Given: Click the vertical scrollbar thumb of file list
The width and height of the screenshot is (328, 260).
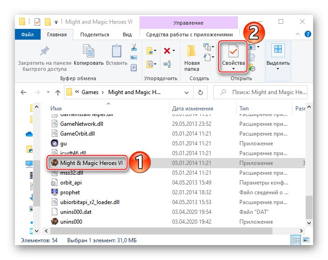Looking at the screenshot, I should click(309, 207).
